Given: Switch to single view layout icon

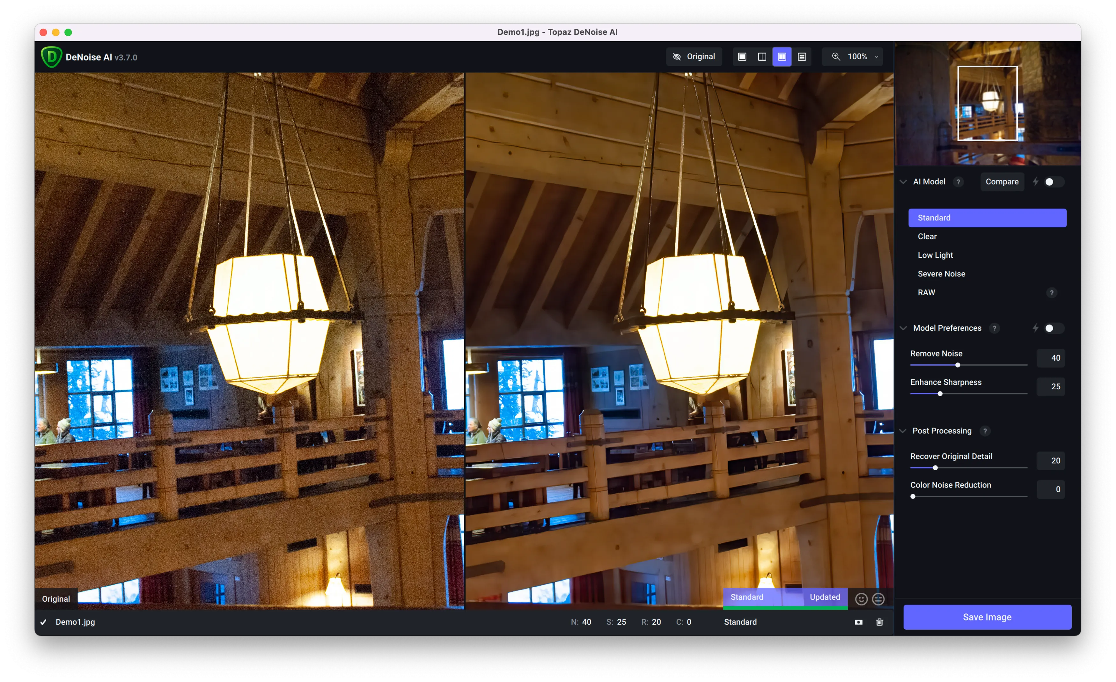Looking at the screenshot, I should [x=742, y=57].
